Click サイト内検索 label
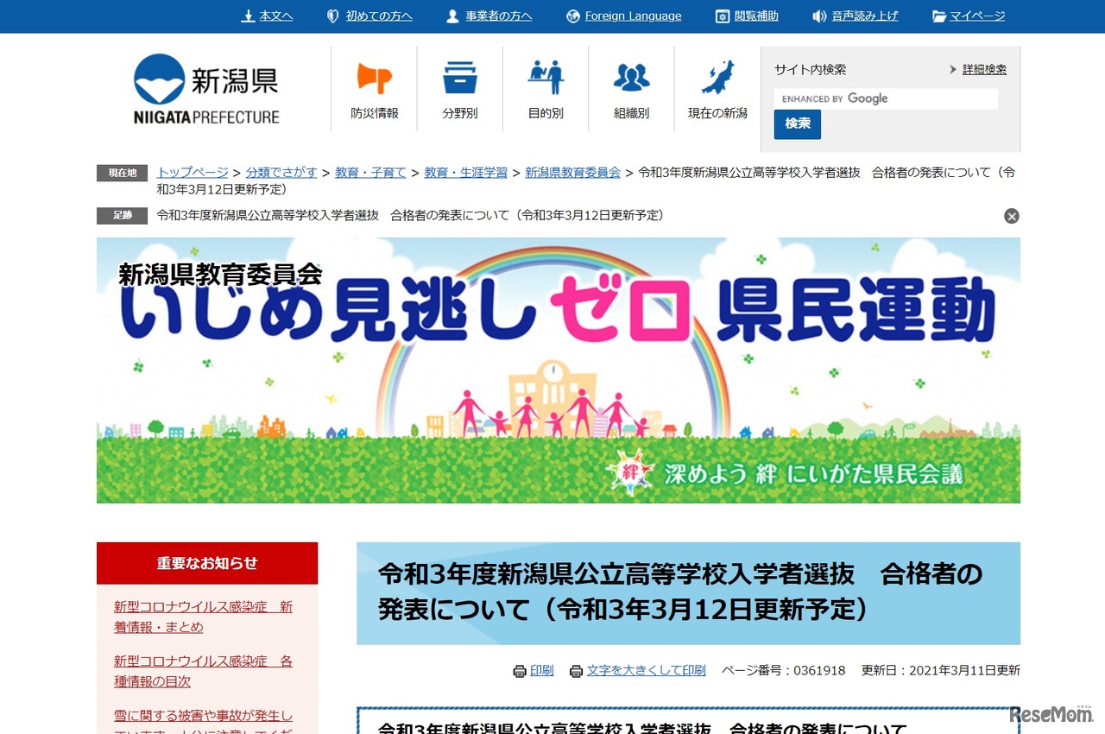The width and height of the screenshot is (1105, 734). coord(810,70)
